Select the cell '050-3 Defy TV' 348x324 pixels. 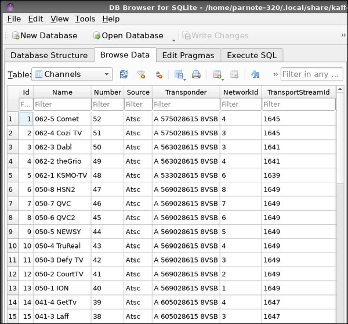[62, 260]
